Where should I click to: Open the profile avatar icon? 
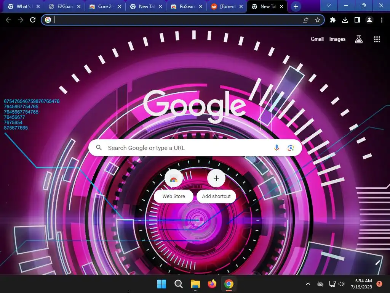point(369,20)
